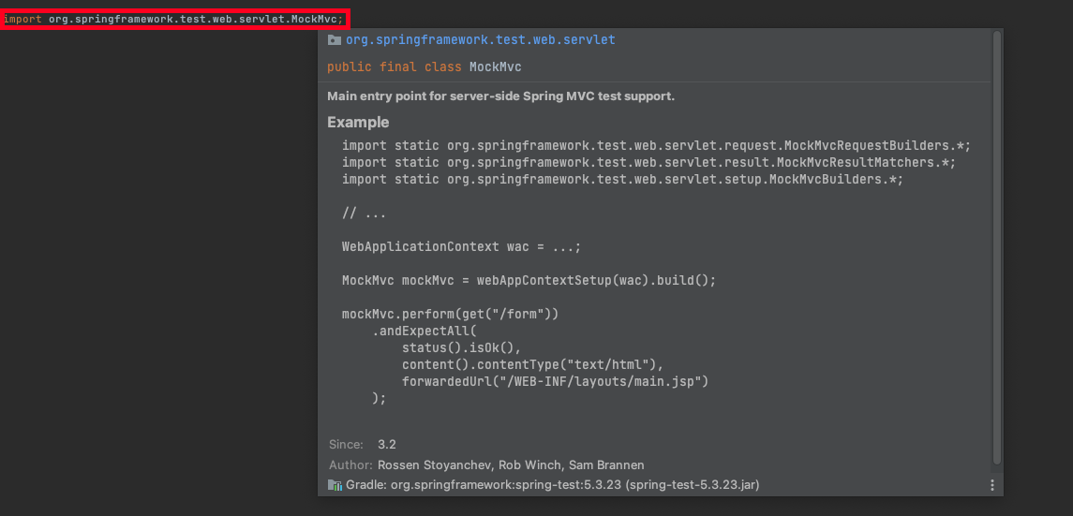1073x516 pixels.
Task: Click the 'status().isOk(),' line
Action: pos(462,347)
